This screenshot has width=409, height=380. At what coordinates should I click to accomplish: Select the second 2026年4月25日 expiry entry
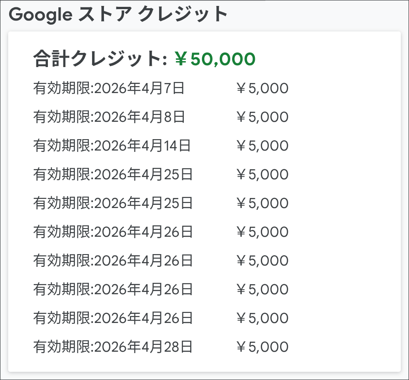click(x=113, y=203)
